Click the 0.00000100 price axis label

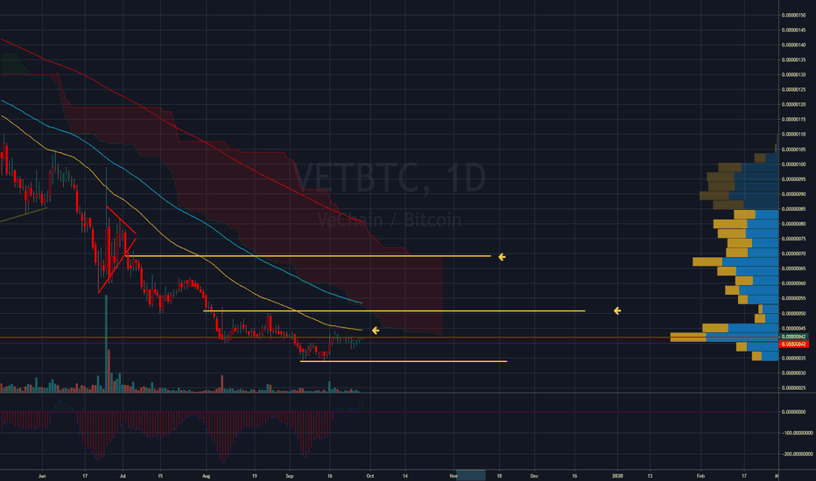793,164
